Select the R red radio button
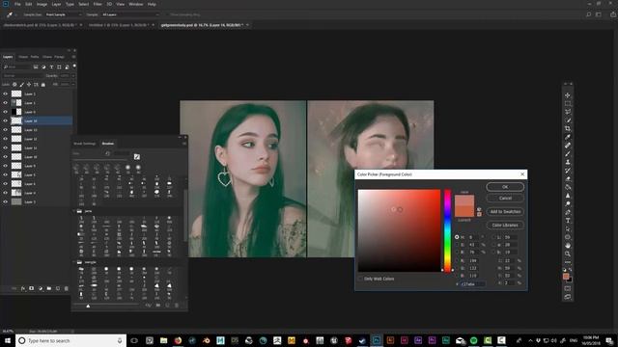 457,260
